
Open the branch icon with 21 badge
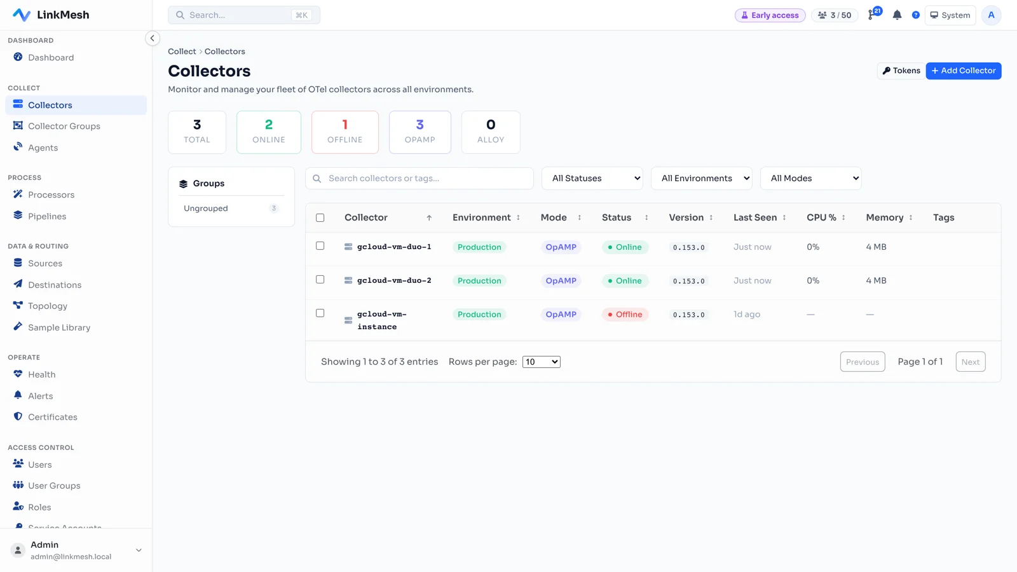[x=874, y=14]
